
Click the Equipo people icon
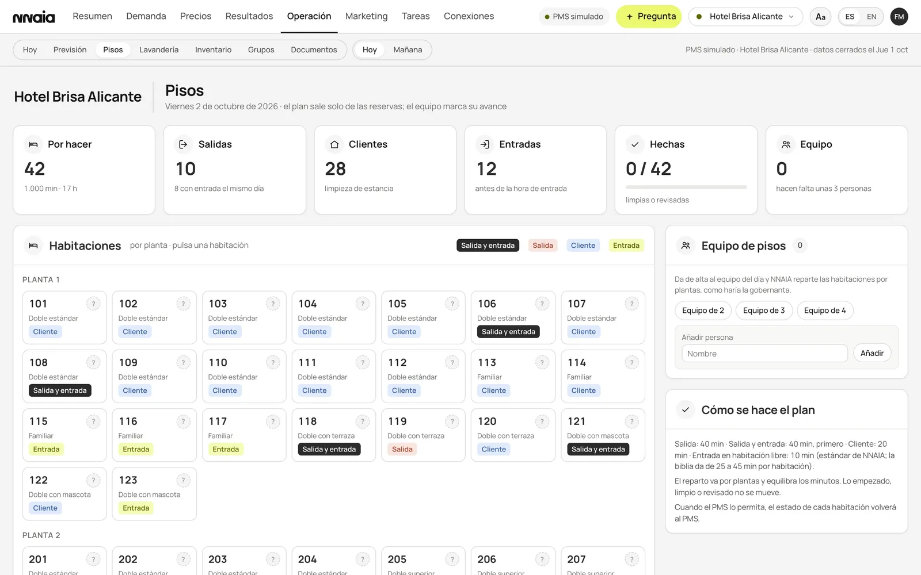click(786, 144)
